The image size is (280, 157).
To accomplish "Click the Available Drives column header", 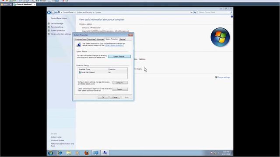I will point(93,69).
